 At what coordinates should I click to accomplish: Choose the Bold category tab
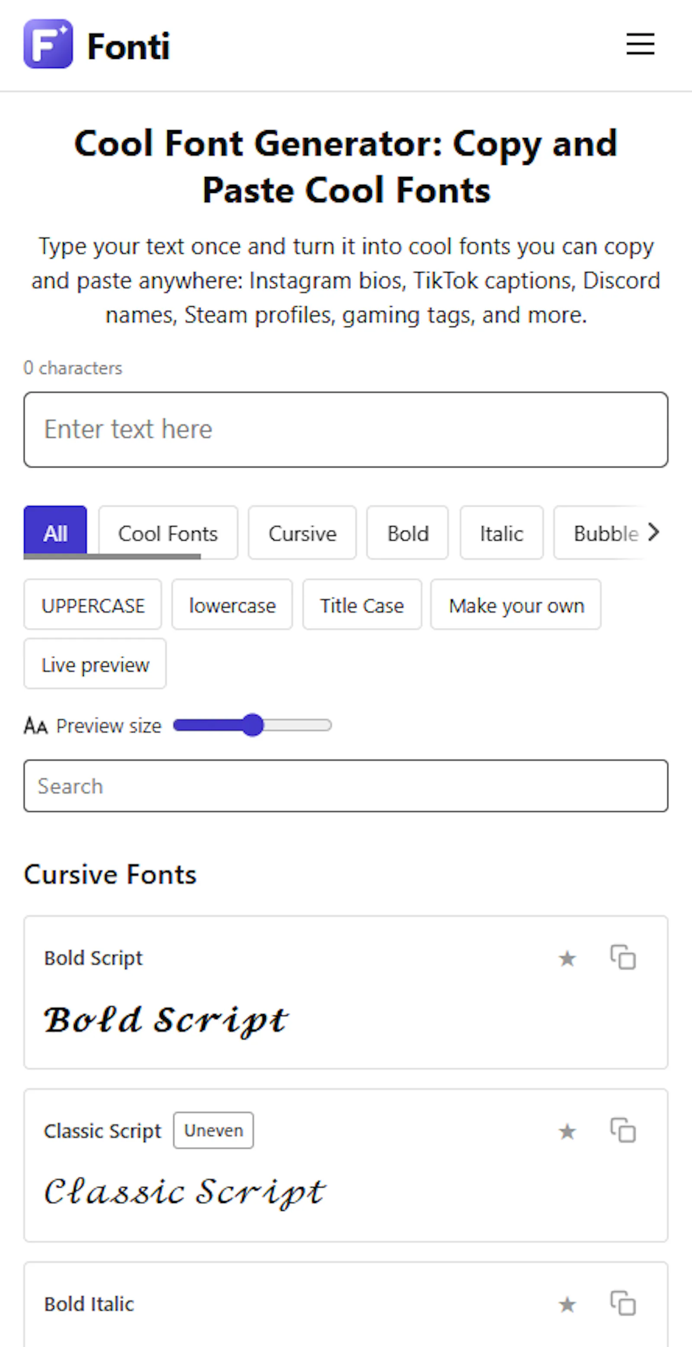408,533
